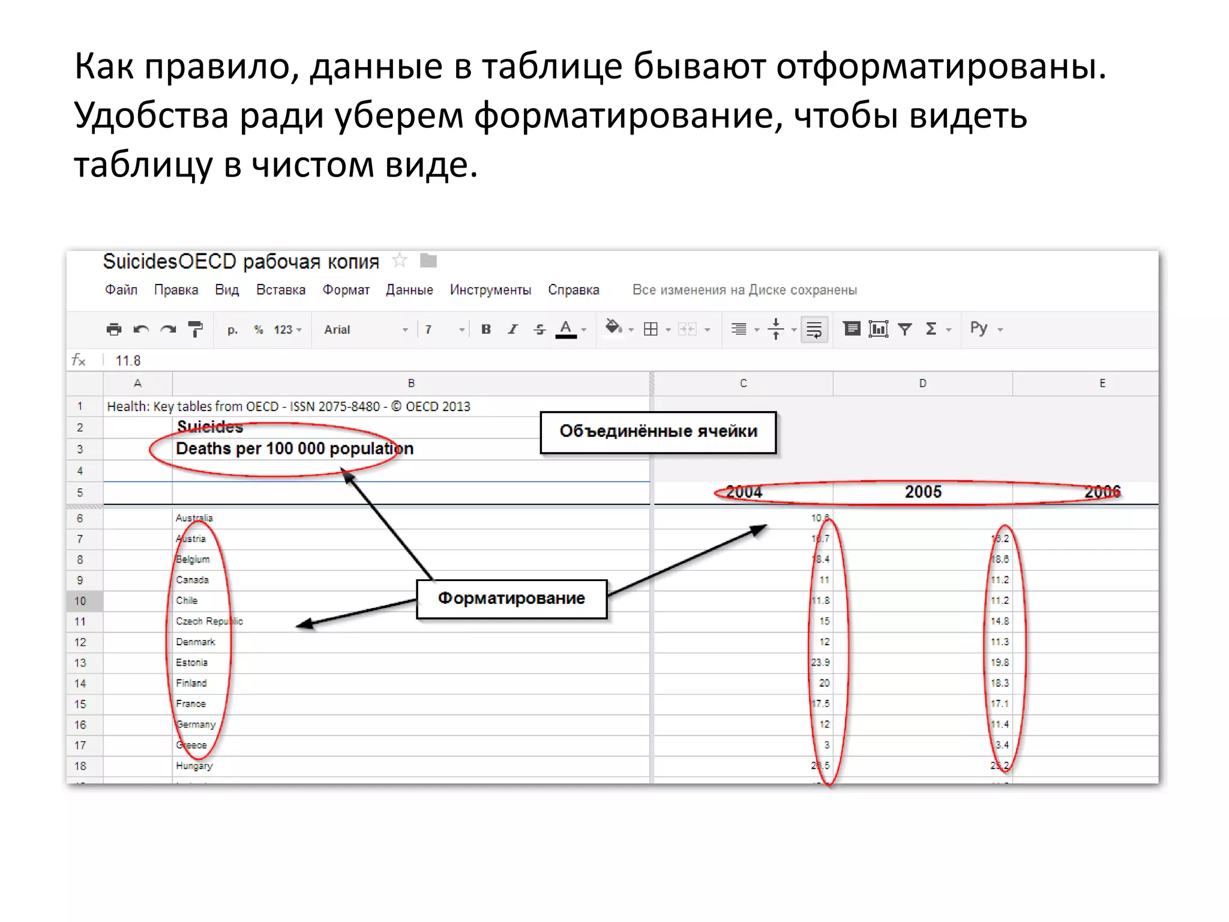Click the vertical align icon
1229x922 pixels.
pos(776,329)
